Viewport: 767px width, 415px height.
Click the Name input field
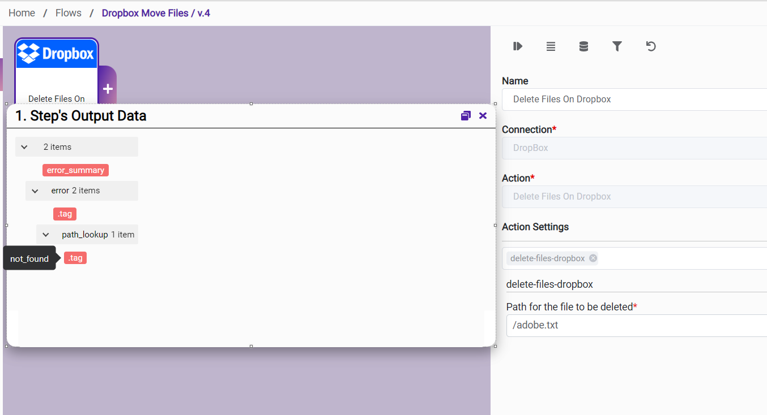[634, 100]
